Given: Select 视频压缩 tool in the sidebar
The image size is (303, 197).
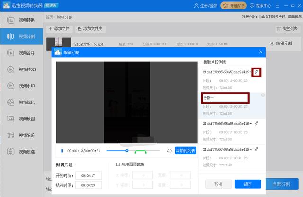Looking at the screenshot, I should pos(22,152).
